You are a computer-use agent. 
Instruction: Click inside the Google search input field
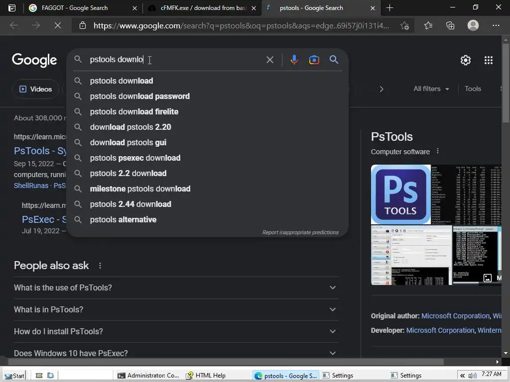click(176, 60)
